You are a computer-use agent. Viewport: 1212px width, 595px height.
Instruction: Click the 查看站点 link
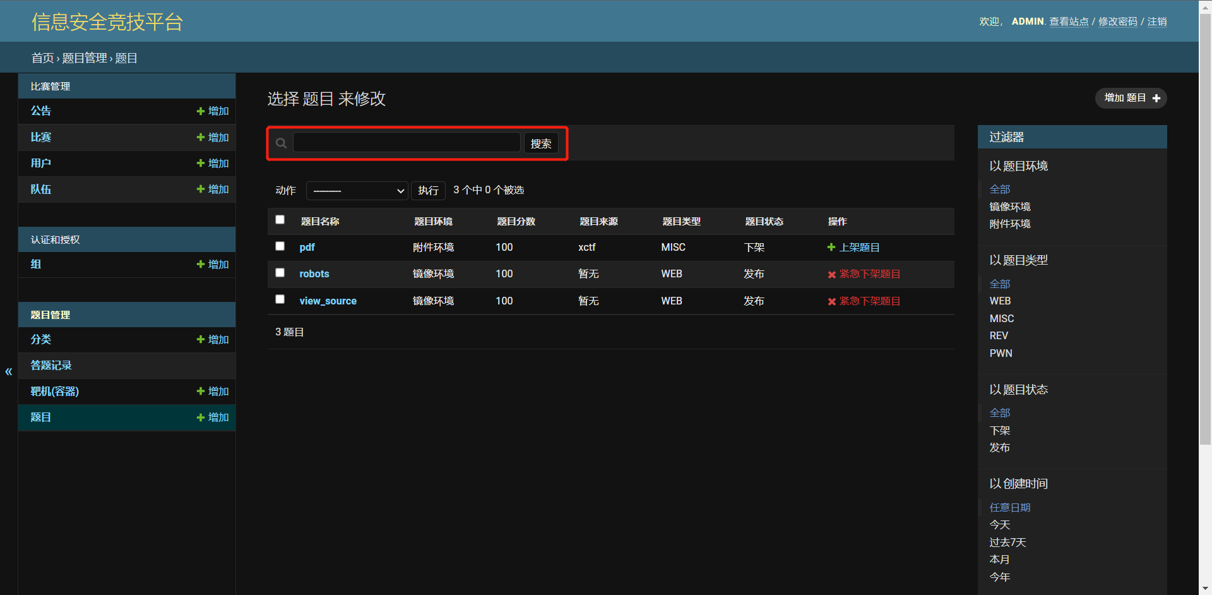(1069, 21)
